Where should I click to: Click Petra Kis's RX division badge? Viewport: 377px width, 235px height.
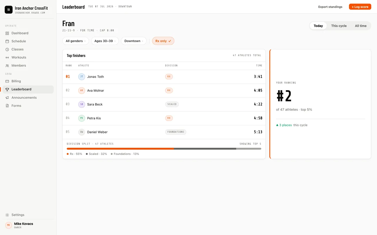pyautogui.click(x=169, y=118)
